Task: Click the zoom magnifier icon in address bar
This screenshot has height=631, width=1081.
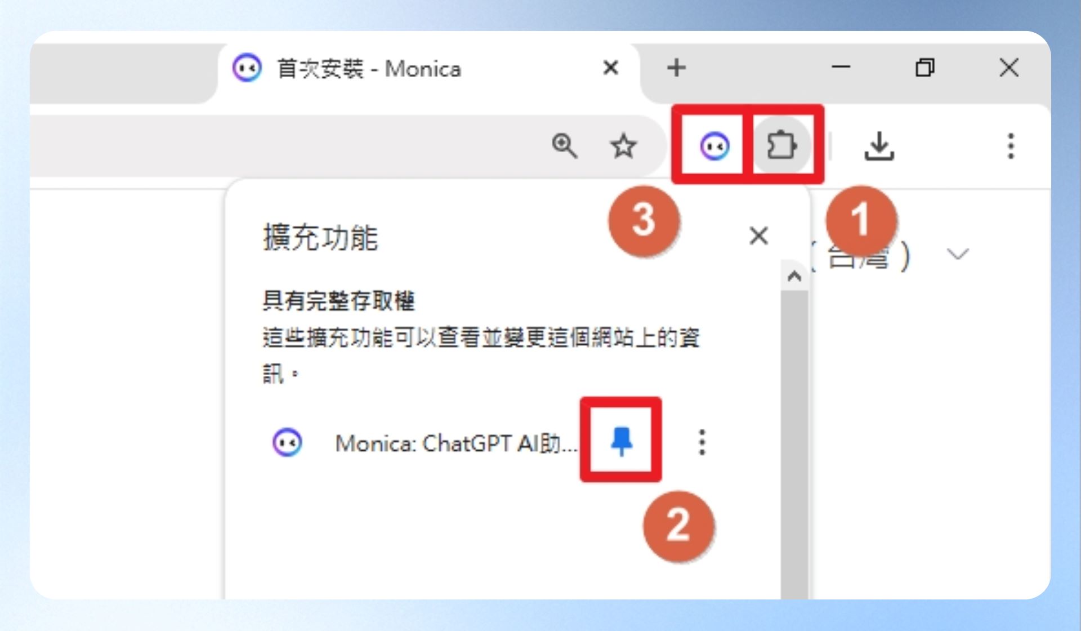Action: coord(564,146)
